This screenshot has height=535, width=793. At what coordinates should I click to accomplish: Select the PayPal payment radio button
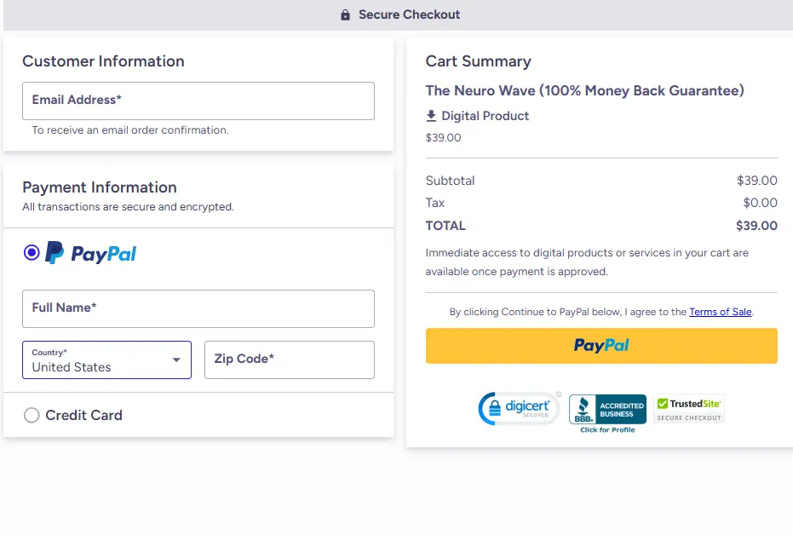point(32,252)
